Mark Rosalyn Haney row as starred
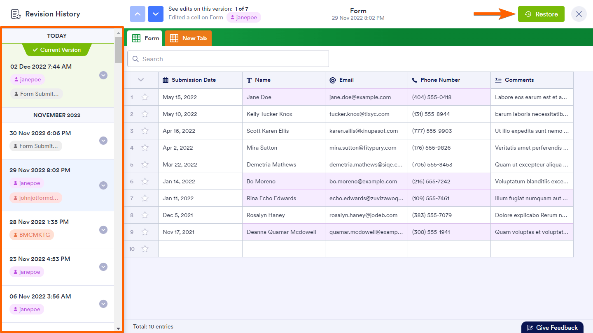Image resolution: width=593 pixels, height=333 pixels. coord(145,215)
